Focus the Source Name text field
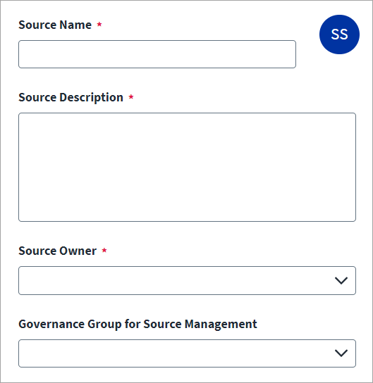 coord(157,54)
